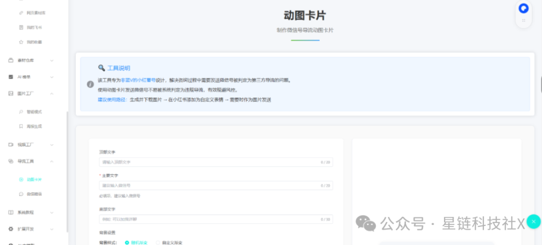Expand the 视频工厂 menu chevron
542x245 pixels.
click(x=52, y=145)
